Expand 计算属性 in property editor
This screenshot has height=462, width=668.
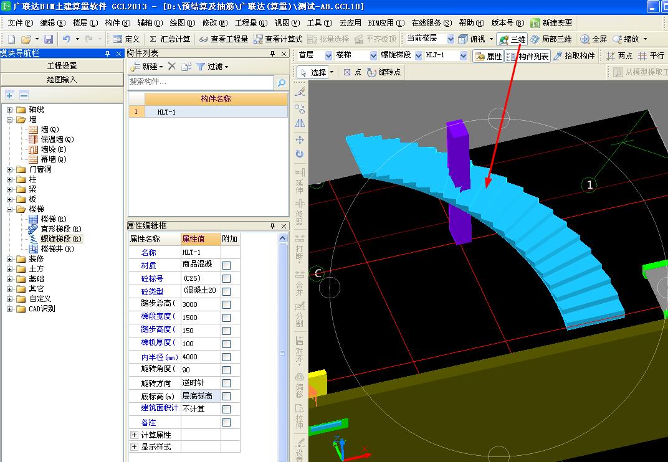point(134,435)
